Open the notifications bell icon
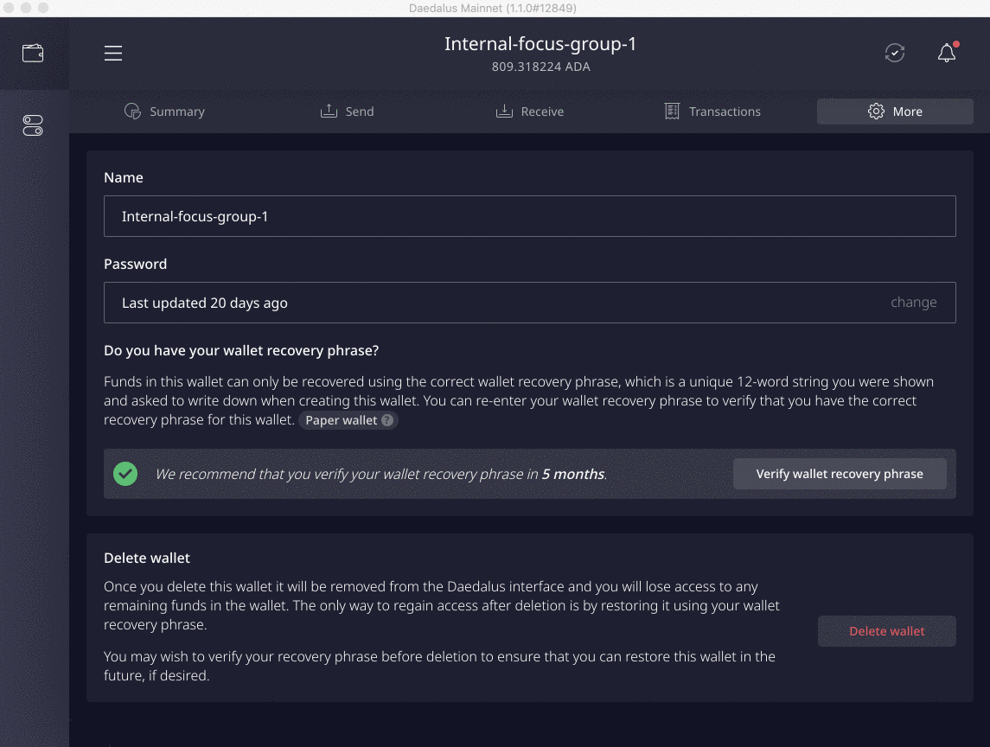The image size is (990, 747). 947,54
